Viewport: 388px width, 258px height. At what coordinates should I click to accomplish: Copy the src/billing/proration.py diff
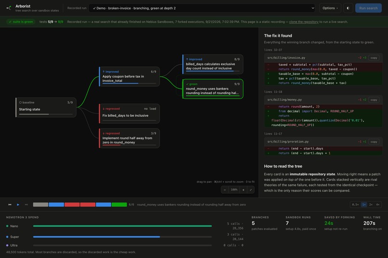(x=374, y=142)
